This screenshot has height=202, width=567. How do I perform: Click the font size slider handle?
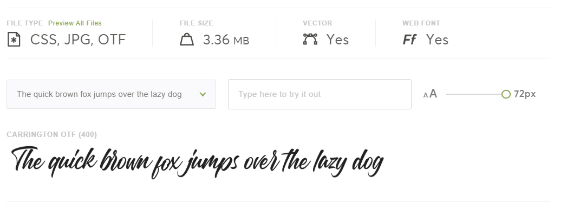pyautogui.click(x=506, y=94)
